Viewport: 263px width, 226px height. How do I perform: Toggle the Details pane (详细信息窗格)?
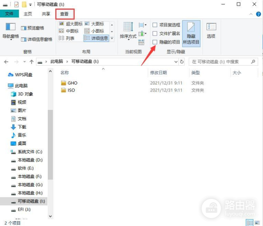point(36,39)
